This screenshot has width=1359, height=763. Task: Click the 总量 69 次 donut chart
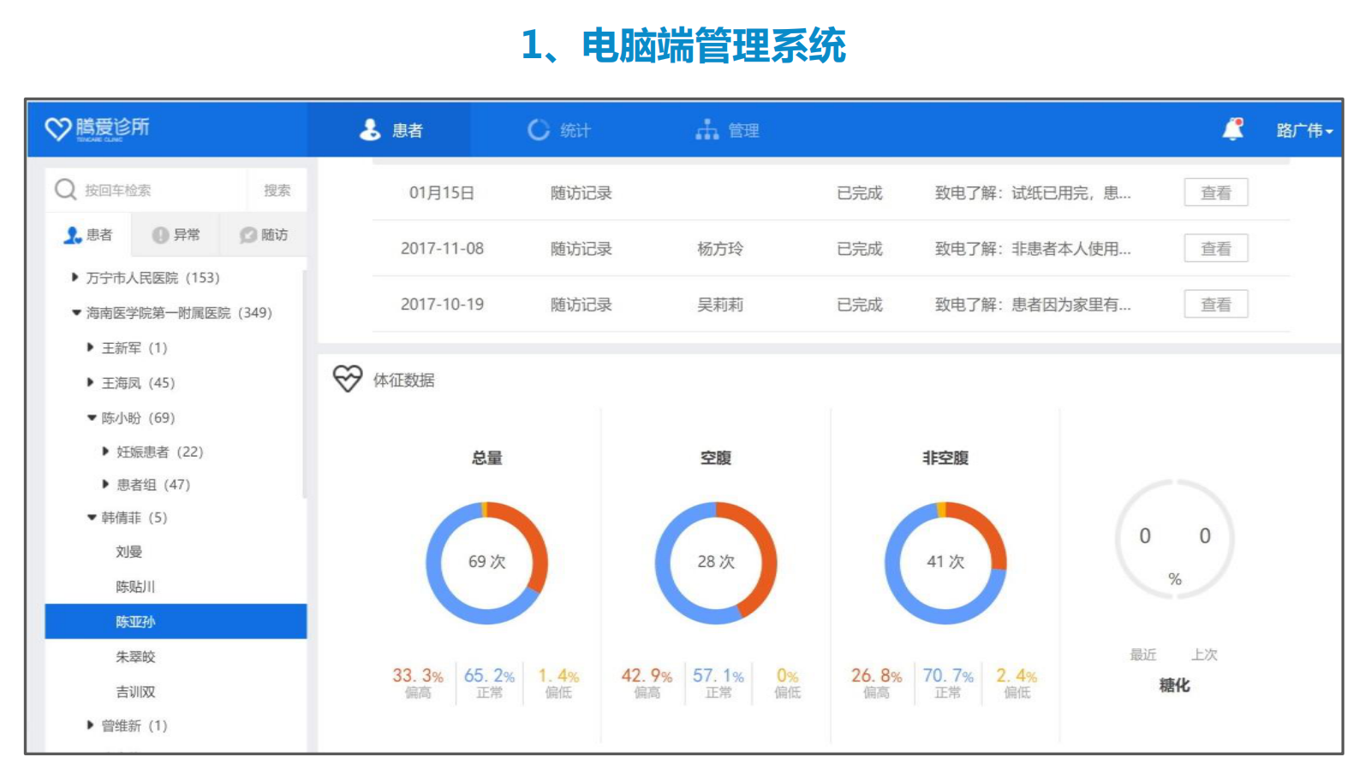486,562
